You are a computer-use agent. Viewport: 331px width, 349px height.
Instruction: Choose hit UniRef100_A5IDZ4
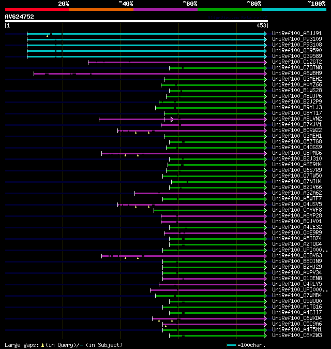[297, 239]
